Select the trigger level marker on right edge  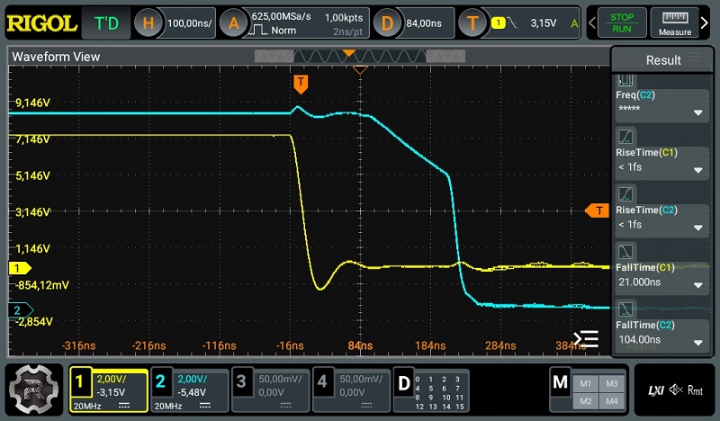(598, 210)
